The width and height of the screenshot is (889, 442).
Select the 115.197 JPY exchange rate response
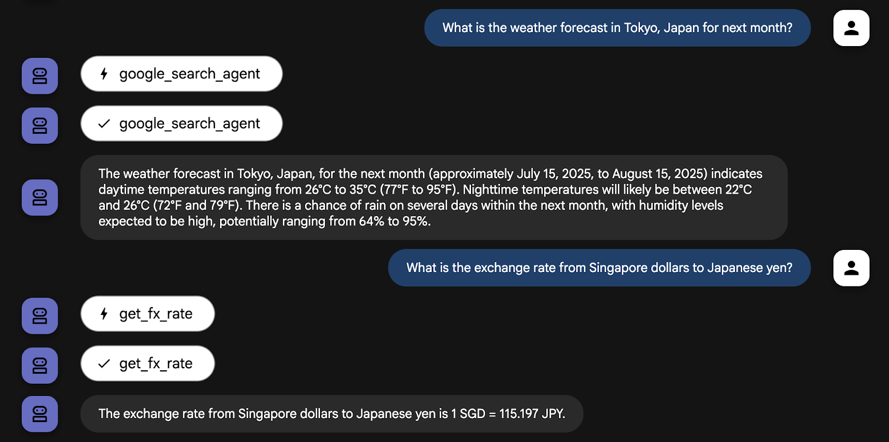332,414
